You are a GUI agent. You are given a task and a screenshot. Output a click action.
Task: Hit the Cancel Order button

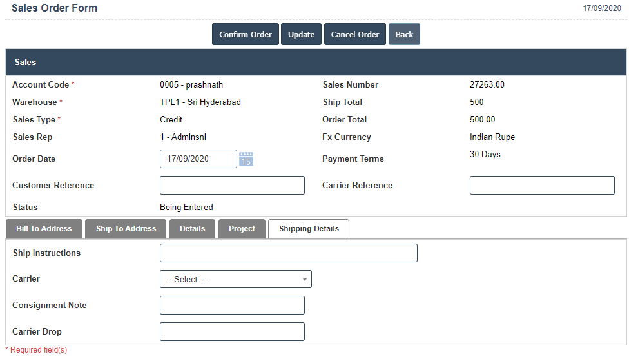[x=355, y=34]
